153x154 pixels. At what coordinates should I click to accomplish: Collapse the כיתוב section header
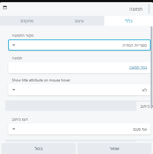click(145, 106)
